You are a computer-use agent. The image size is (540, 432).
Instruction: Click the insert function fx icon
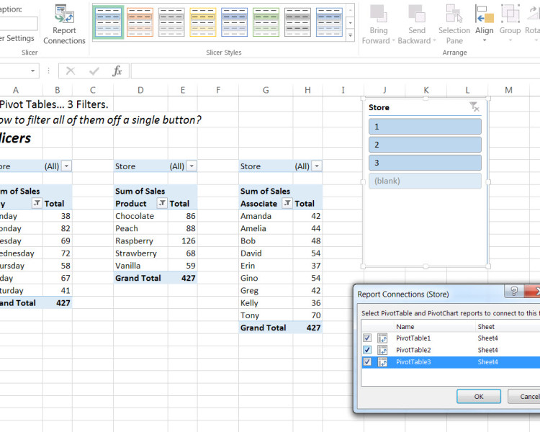click(117, 71)
